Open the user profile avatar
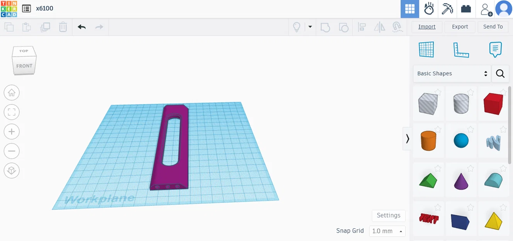 pyautogui.click(x=504, y=9)
